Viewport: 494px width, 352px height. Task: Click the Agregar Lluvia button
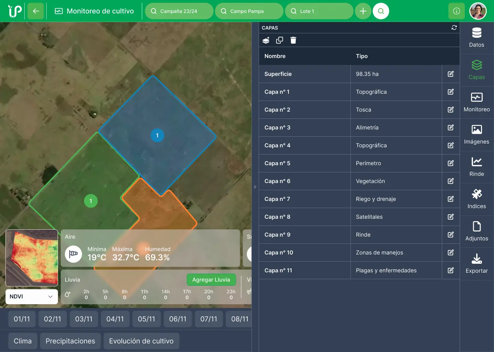(x=211, y=280)
